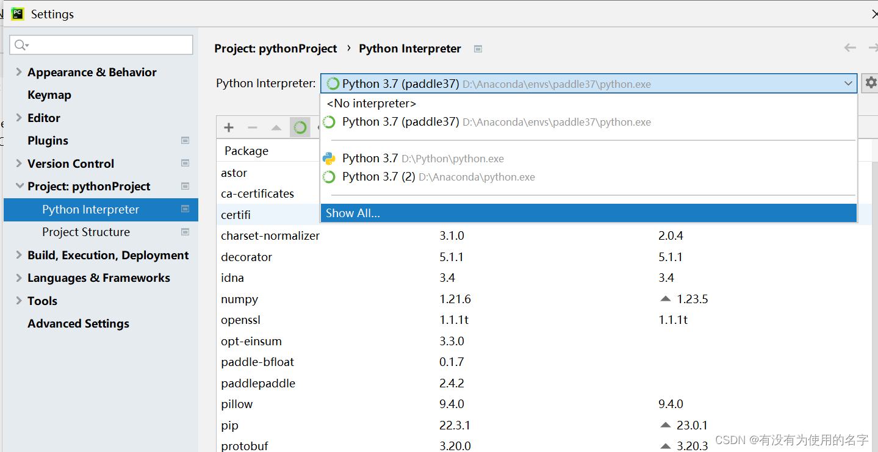The image size is (878, 452).
Task: Click the search magnifier icon in settings
Action: pyautogui.click(x=21, y=45)
